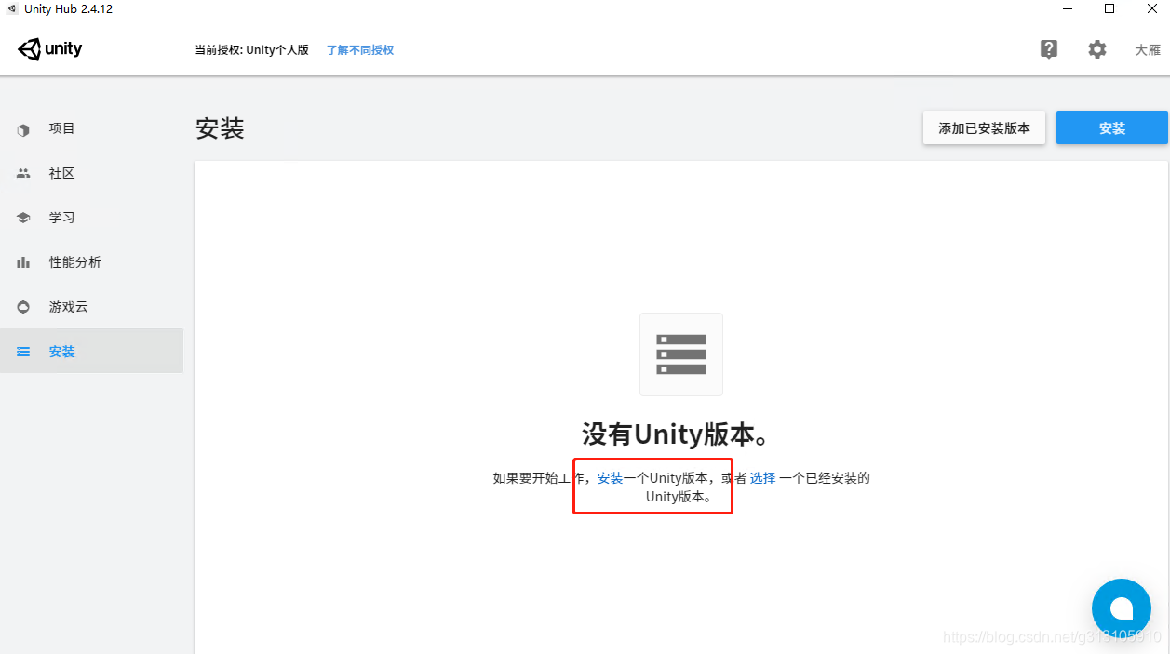Click the 安装 page title heading
This screenshot has width=1170, height=654.
[220, 128]
